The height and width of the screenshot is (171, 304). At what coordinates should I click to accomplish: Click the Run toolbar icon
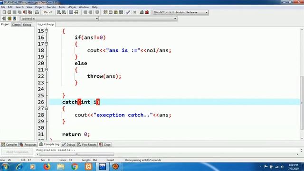pos(111,12)
